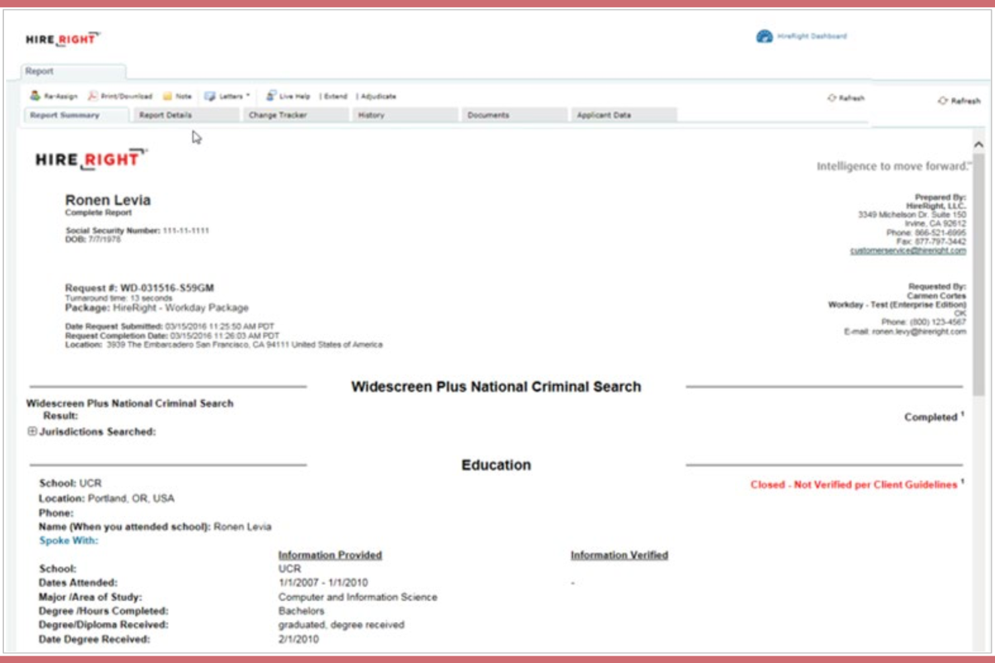Screen dimensions: 995x663
Task: Click the report's vertical scrollbar thumb
Action: click(x=979, y=274)
